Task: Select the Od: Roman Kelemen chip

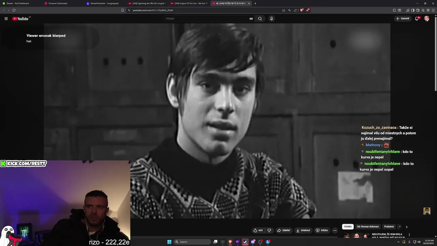Action: (x=368, y=227)
